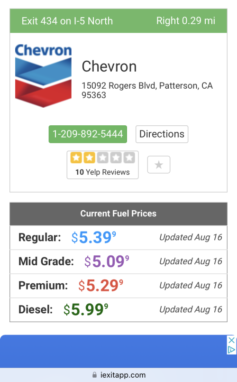The image size is (237, 382).
Task: Tap the iexitapp.com address bar
Action: click(118, 375)
